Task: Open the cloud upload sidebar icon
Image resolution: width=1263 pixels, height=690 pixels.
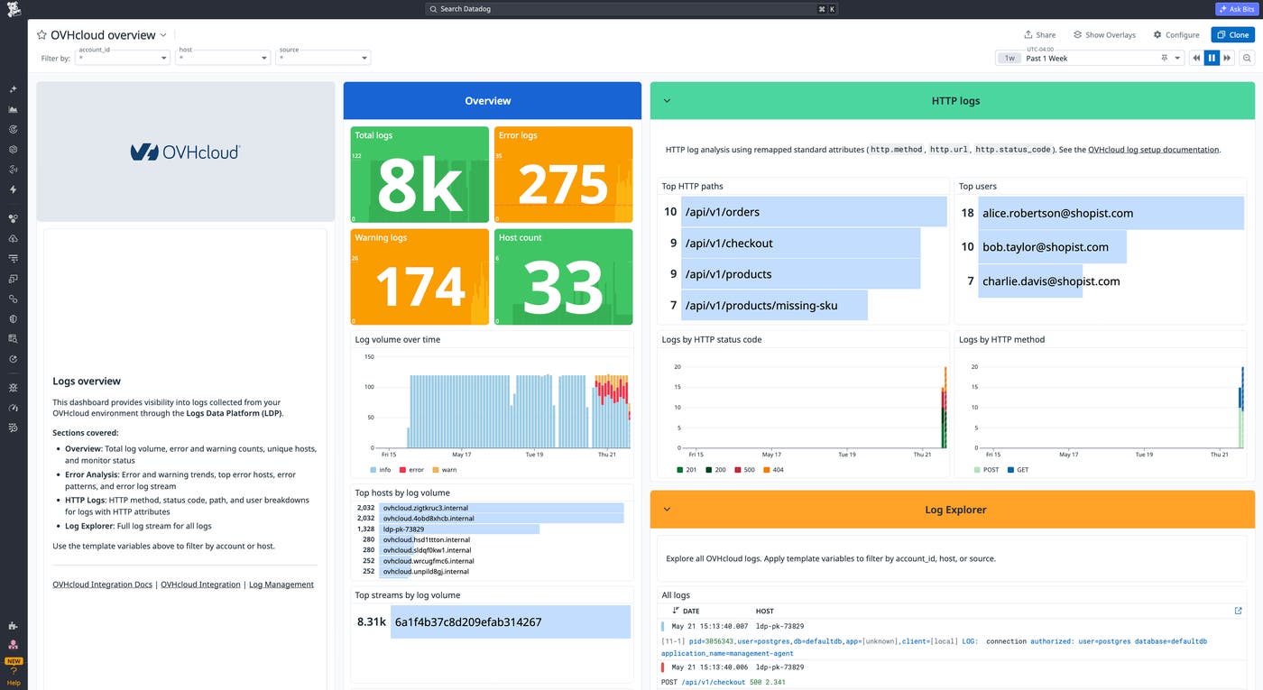Action: (x=13, y=239)
